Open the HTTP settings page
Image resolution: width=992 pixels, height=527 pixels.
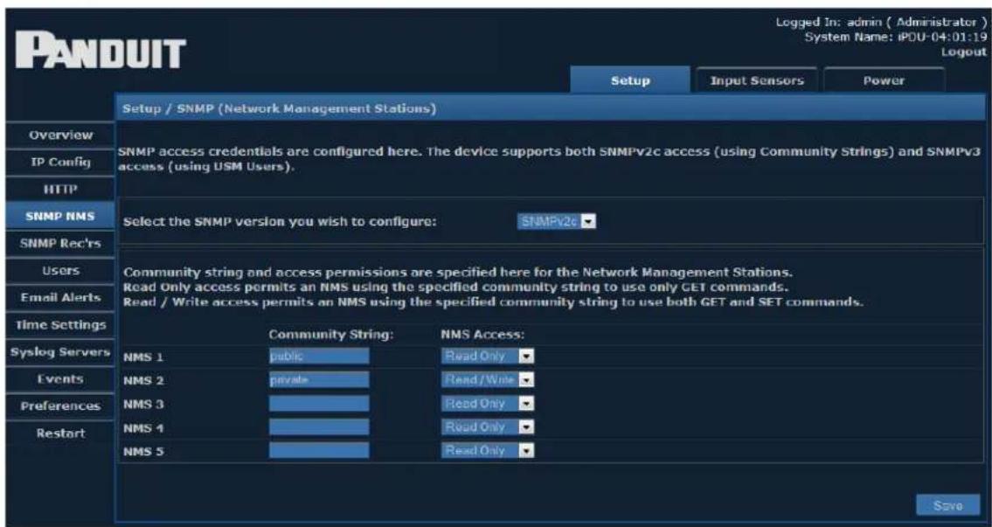click(x=60, y=189)
